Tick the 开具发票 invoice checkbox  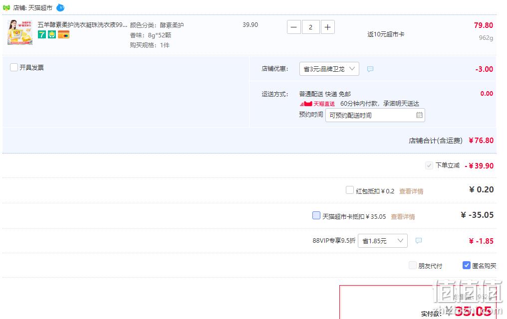[14, 67]
